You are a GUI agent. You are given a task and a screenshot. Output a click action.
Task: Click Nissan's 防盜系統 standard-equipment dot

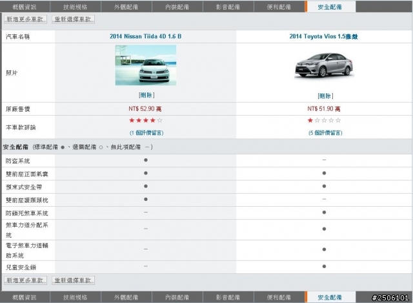pyautogui.click(x=146, y=160)
